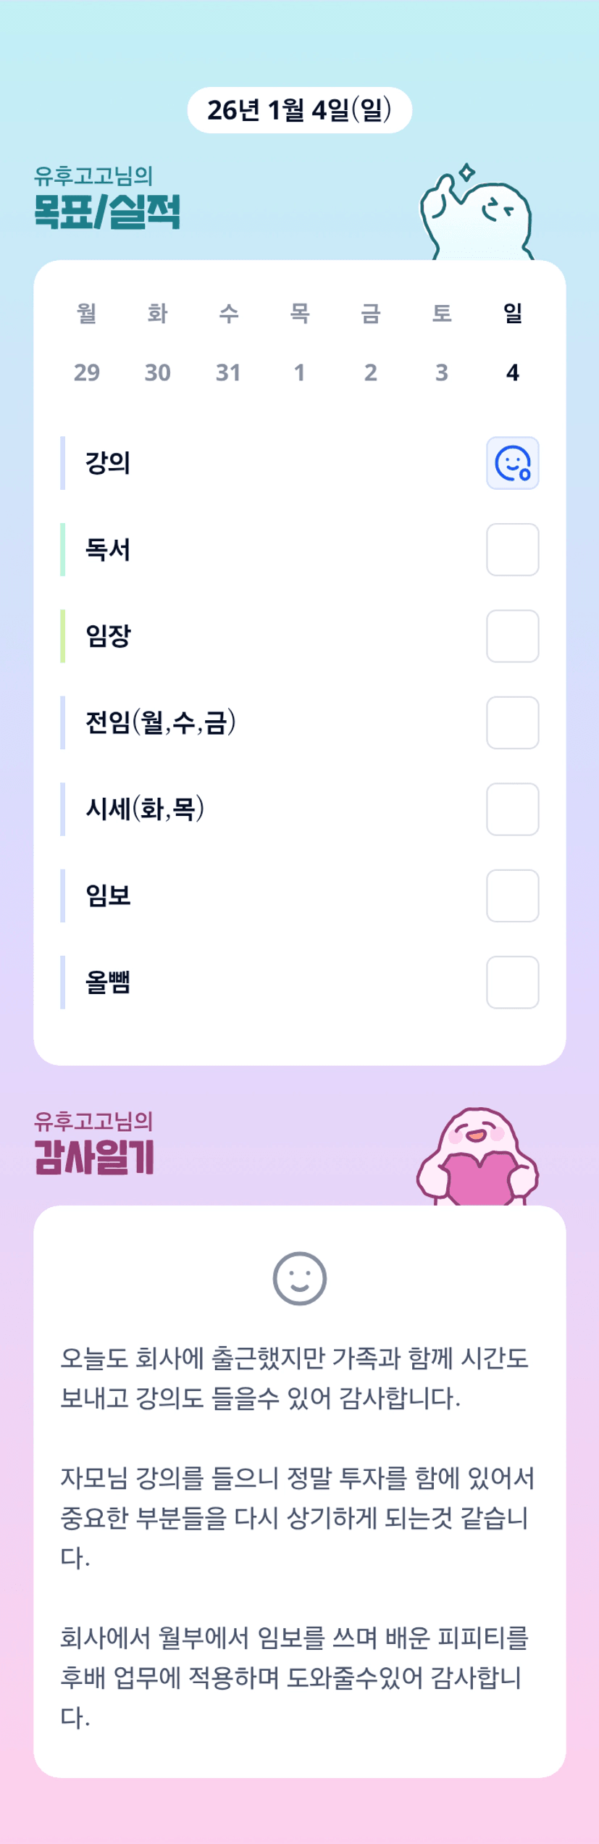Toggle the 임보 goal checkbox
Image resolution: width=599 pixels, height=1844 pixels.
click(x=512, y=896)
